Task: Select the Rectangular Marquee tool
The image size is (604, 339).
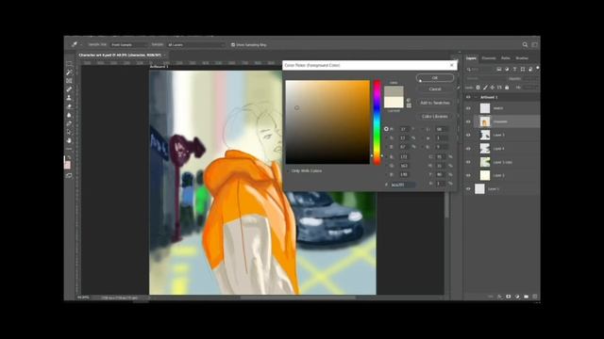Action: [x=69, y=64]
